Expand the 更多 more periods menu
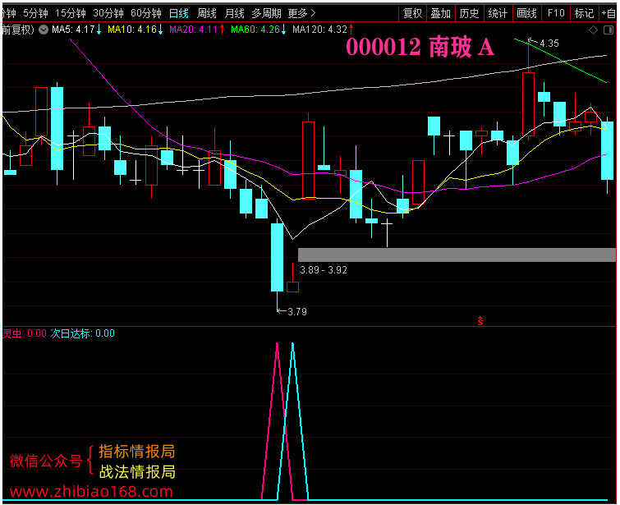Viewport: 620px width, 505px height. pos(301,13)
